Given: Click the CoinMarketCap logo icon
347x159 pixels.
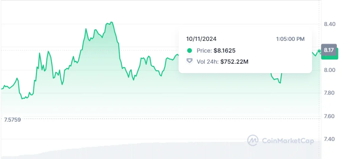Looking at the screenshot, I should [x=253, y=140].
